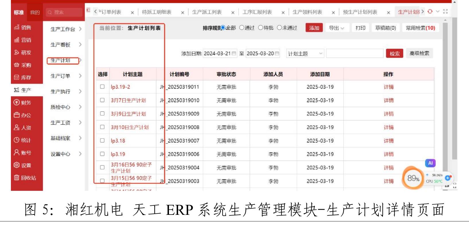Click the red refresh icon

pos(430,11)
